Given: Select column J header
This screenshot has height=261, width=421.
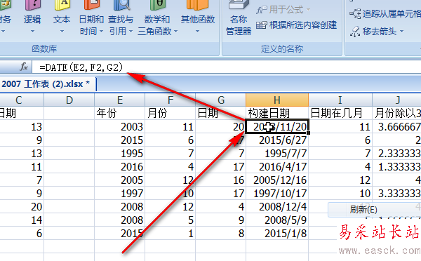Looking at the screenshot, I should pyautogui.click(x=397, y=100).
